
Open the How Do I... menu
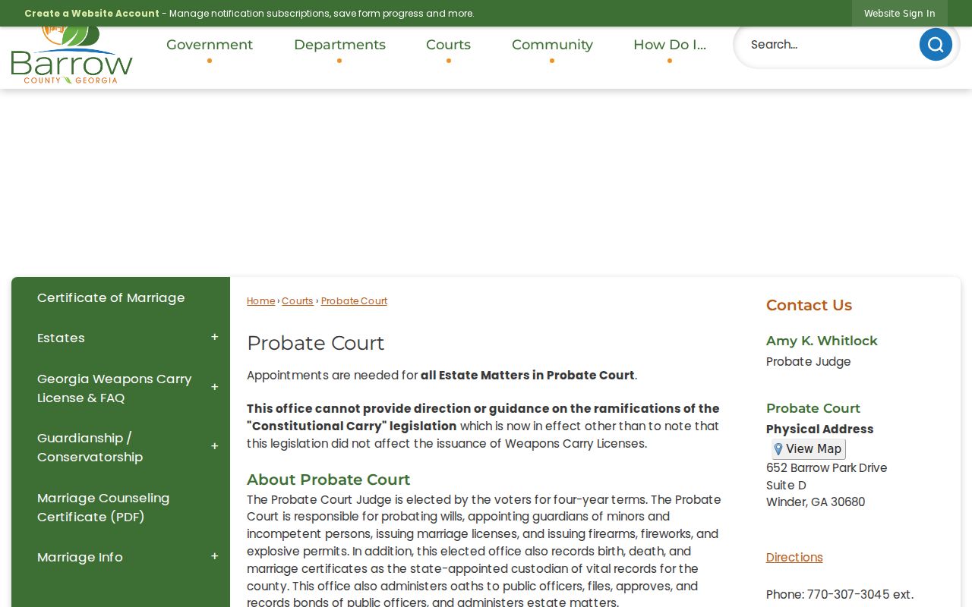pyautogui.click(x=670, y=45)
